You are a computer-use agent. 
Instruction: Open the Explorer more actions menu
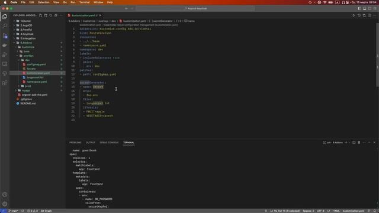[x=61, y=15]
